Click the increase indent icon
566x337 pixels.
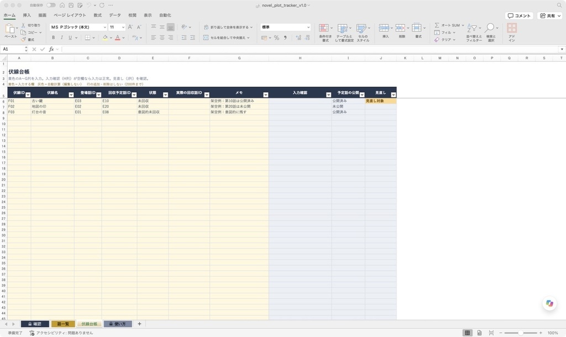192,38
